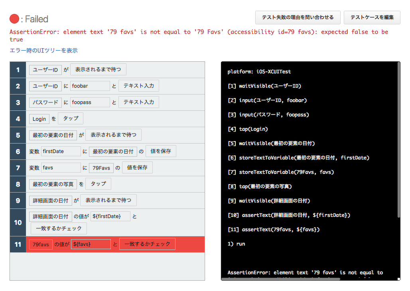Click the foobar input field in step 2
Screen dimensions: 410x291
point(90,86)
